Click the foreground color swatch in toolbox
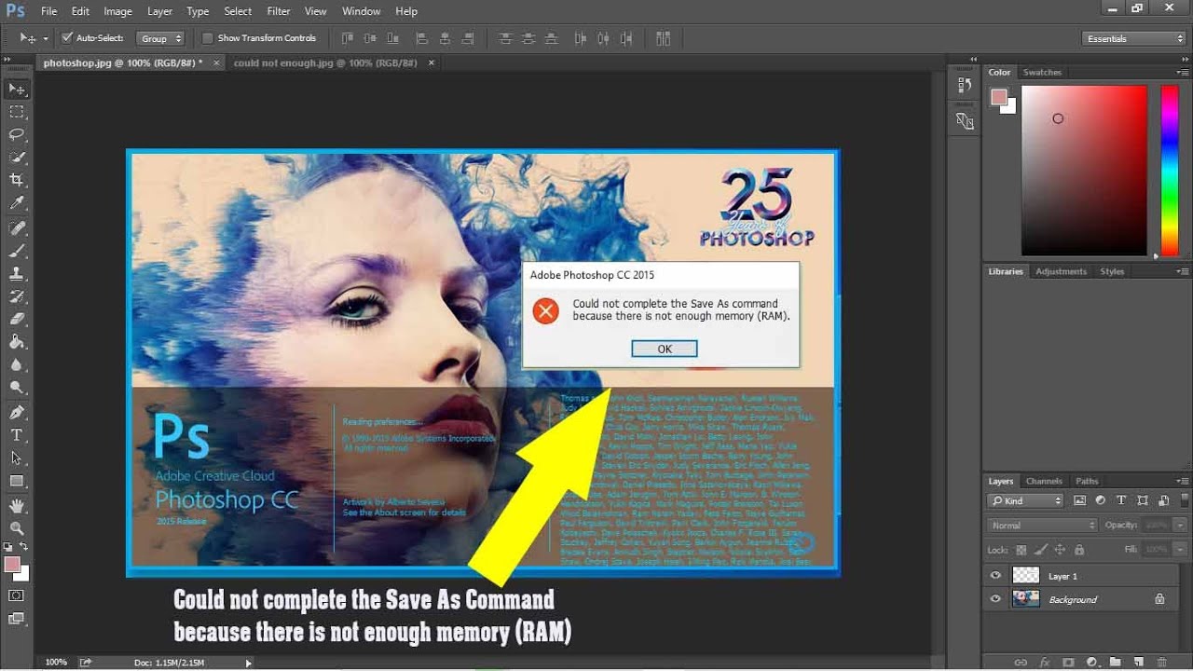 pyautogui.click(x=12, y=565)
